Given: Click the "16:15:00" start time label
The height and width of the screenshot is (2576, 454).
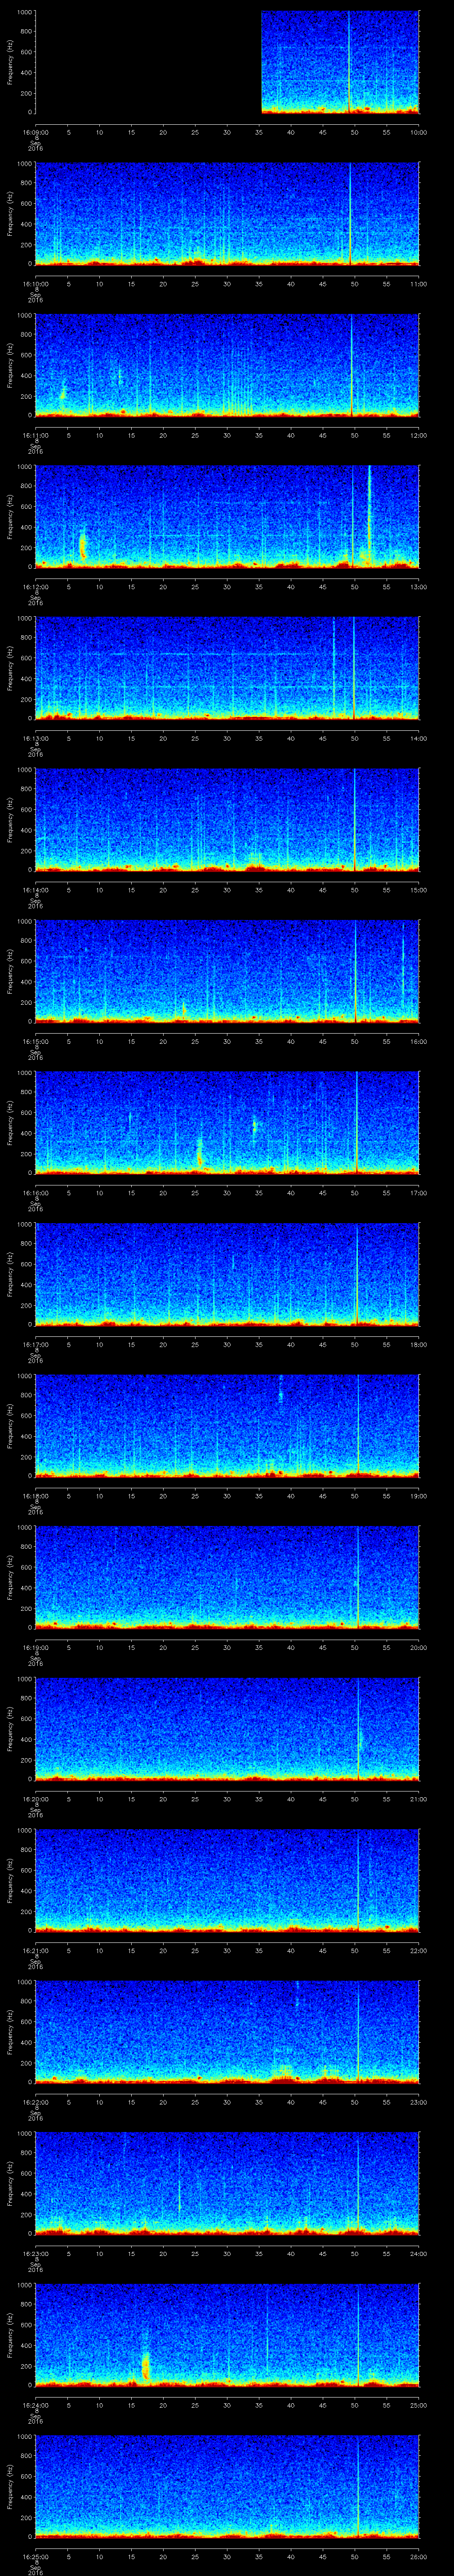Looking at the screenshot, I should pyautogui.click(x=35, y=1041).
